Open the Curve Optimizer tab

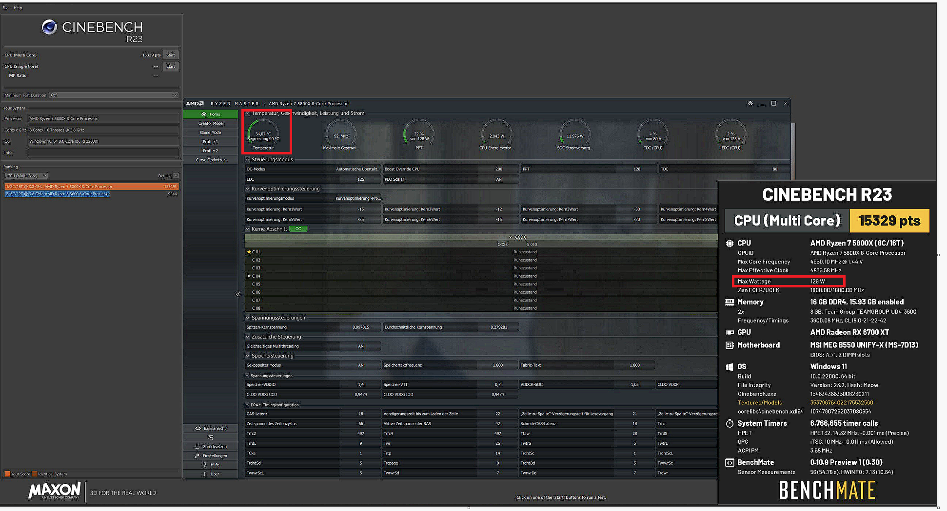211,160
